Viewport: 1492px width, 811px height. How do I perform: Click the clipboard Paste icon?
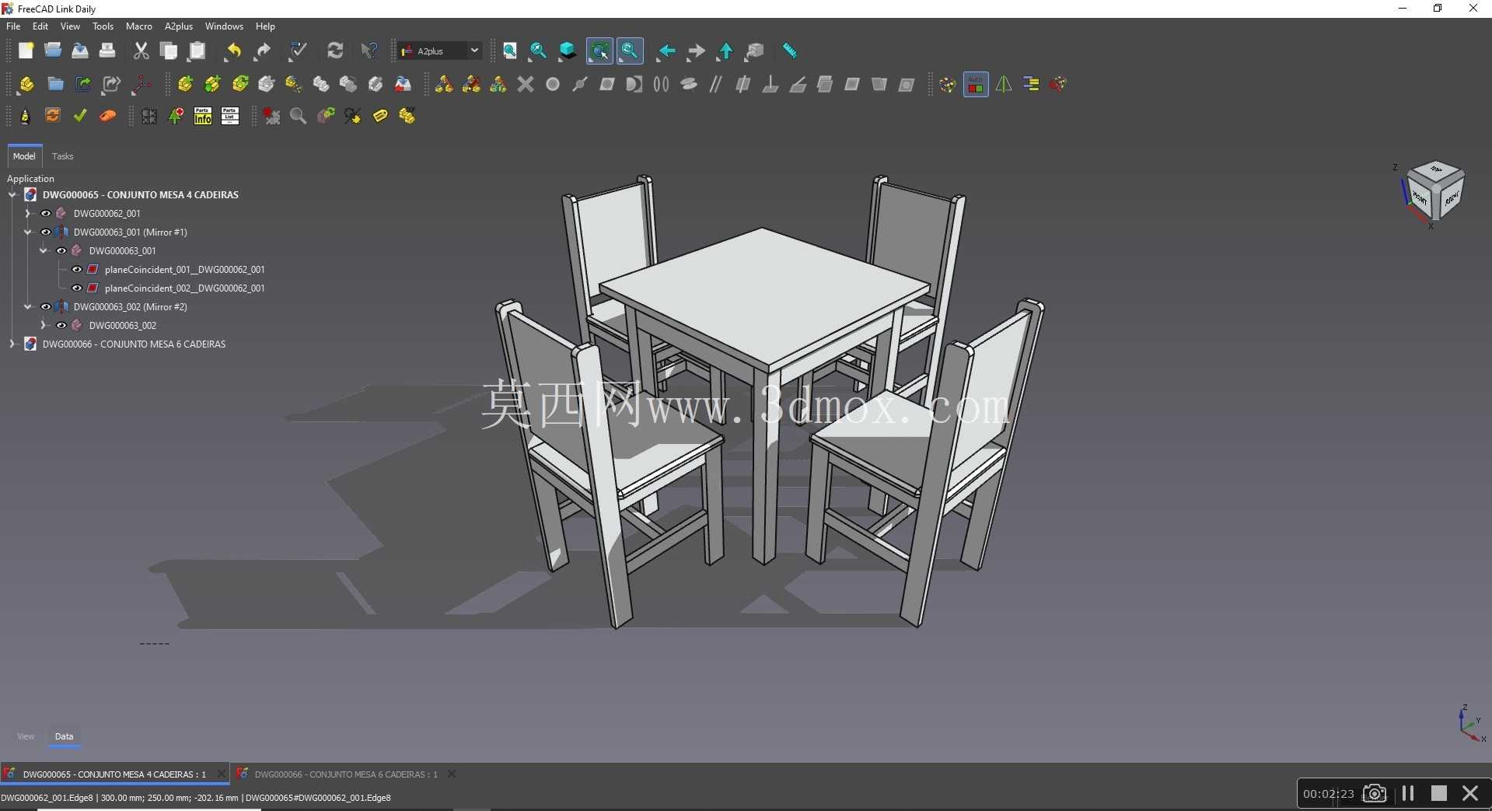[x=197, y=51]
